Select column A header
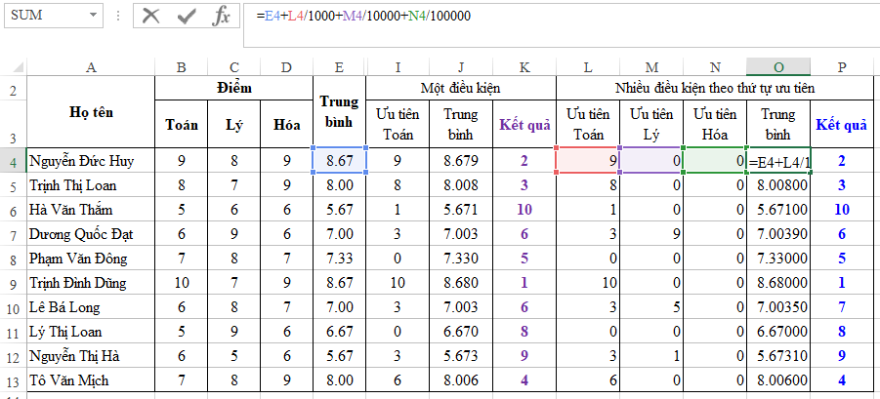This screenshot has height=399, width=880. [x=91, y=66]
